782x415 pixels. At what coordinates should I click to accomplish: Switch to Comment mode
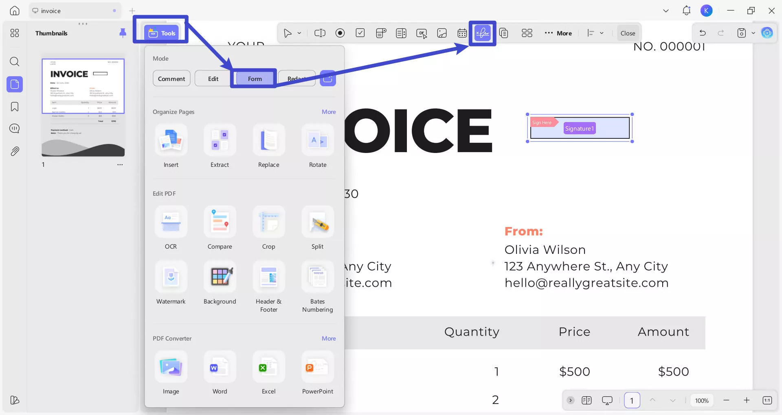pos(171,79)
